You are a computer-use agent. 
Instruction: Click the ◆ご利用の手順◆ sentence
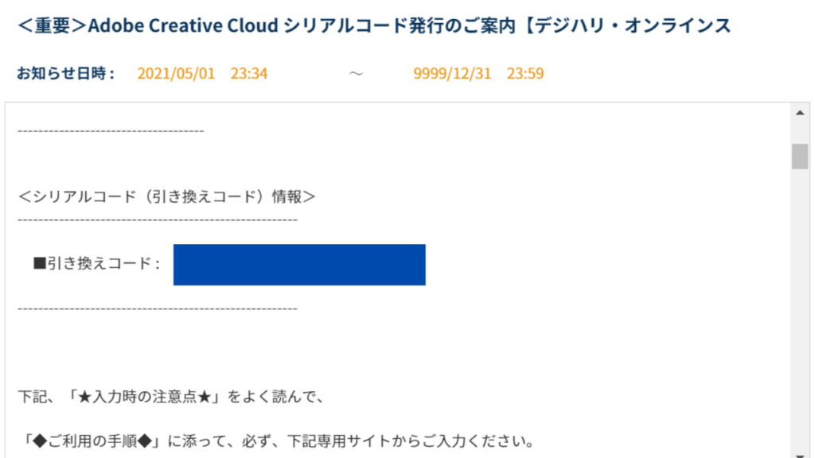(x=278, y=441)
